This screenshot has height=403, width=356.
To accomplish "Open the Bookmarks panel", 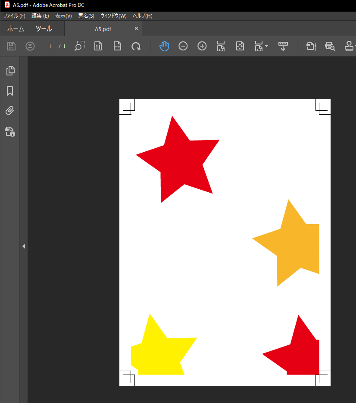I will click(10, 91).
